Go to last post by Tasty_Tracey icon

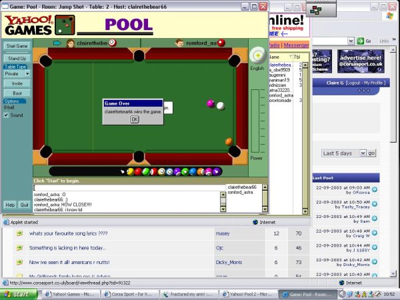click(375, 204)
